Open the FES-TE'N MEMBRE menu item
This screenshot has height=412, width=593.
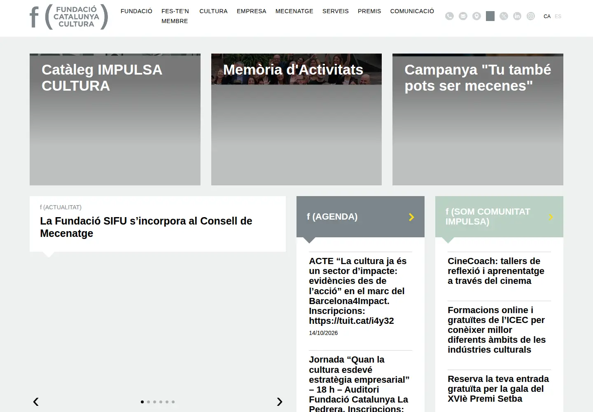pyautogui.click(x=175, y=16)
